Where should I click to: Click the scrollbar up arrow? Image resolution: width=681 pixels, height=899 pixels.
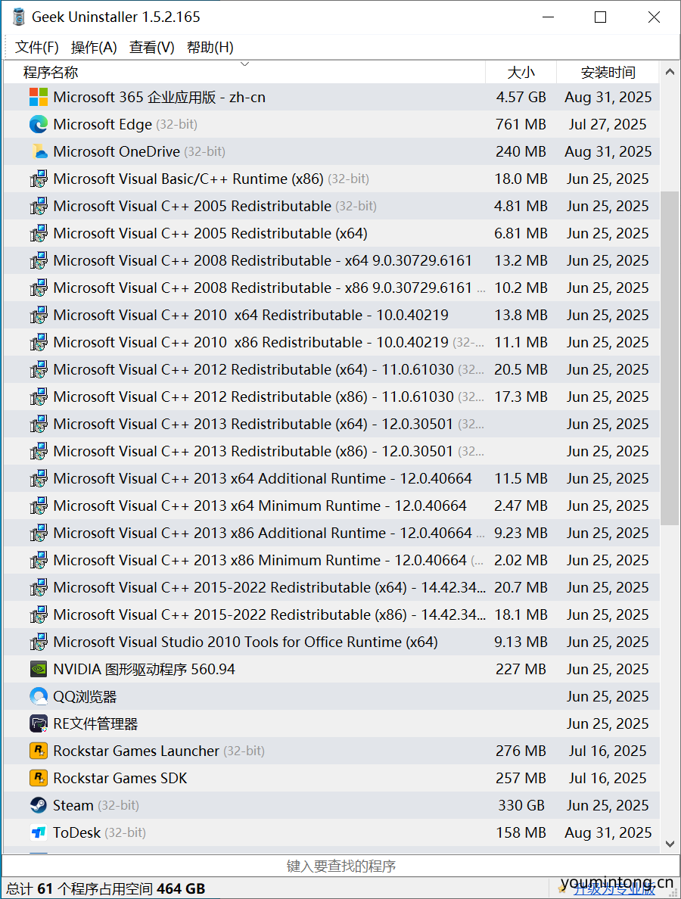coord(670,72)
